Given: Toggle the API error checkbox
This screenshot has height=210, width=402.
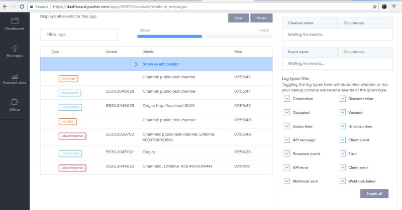Looking at the screenshot, I should [287, 167].
